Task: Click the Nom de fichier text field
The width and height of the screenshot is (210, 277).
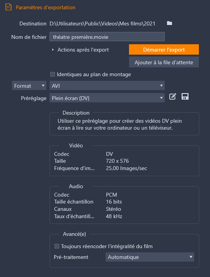Action: pyautogui.click(x=107, y=37)
